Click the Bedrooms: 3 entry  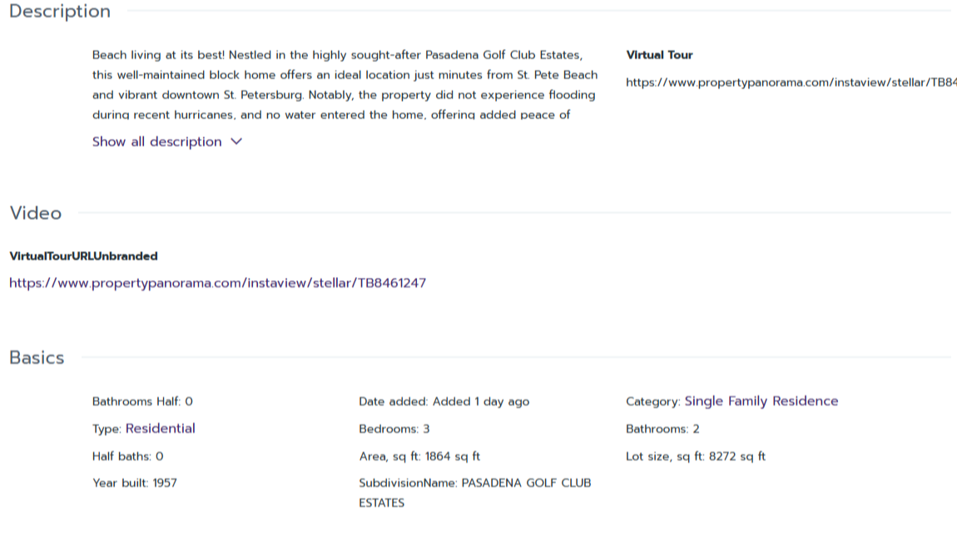(394, 429)
